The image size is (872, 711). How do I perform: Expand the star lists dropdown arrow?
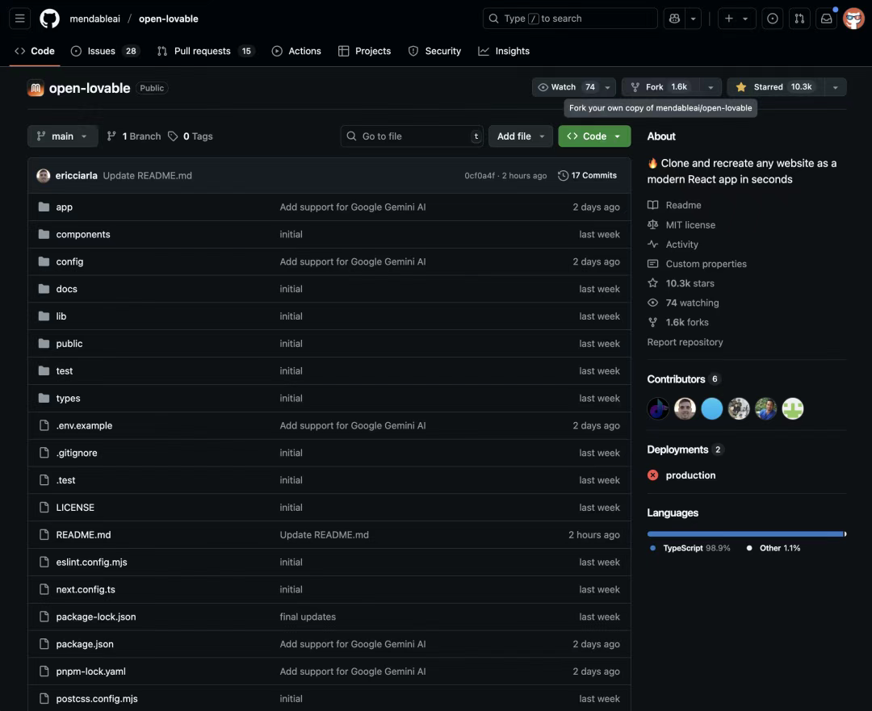point(836,87)
